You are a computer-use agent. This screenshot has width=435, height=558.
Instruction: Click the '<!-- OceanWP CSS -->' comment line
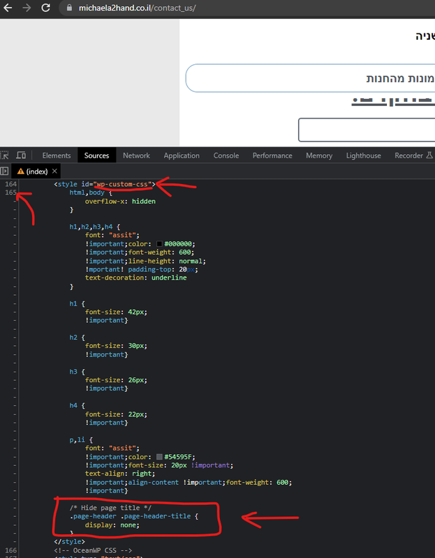pyautogui.click(x=93, y=550)
